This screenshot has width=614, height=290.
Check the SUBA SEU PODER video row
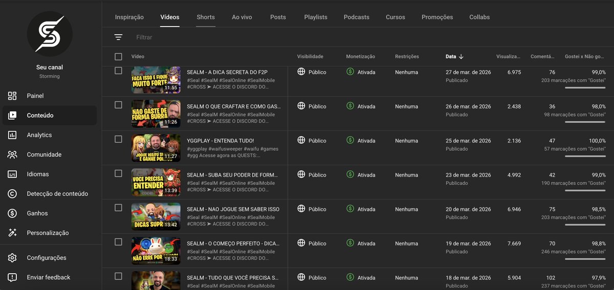point(118,173)
